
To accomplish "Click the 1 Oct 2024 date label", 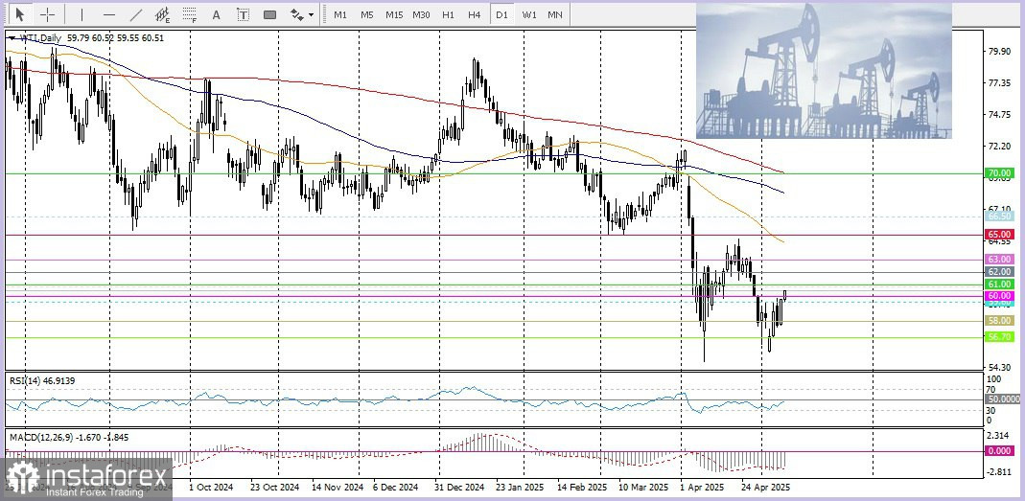I will click(211, 488).
